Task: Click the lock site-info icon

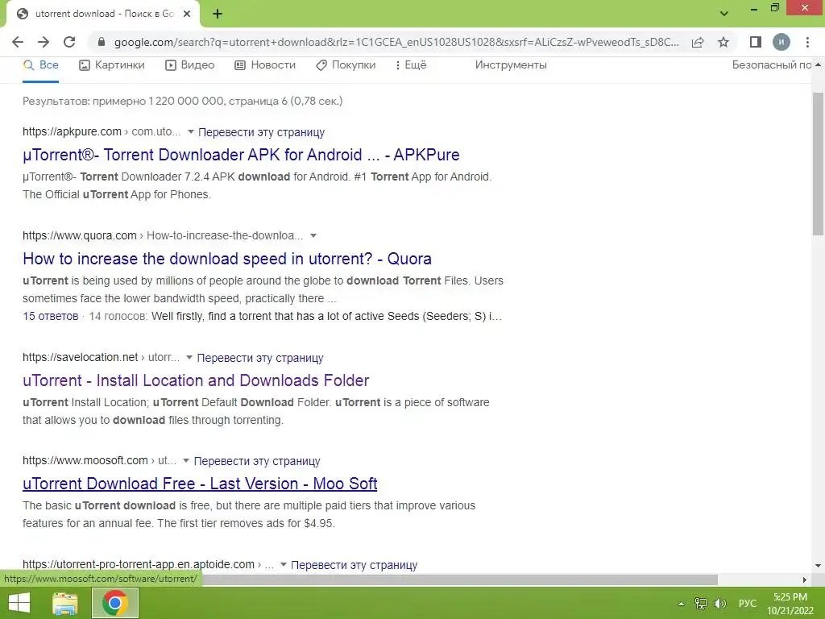Action: (x=102, y=42)
